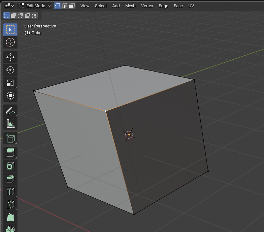Open the editor type selector
The image size is (264, 232).
(x=7, y=6)
